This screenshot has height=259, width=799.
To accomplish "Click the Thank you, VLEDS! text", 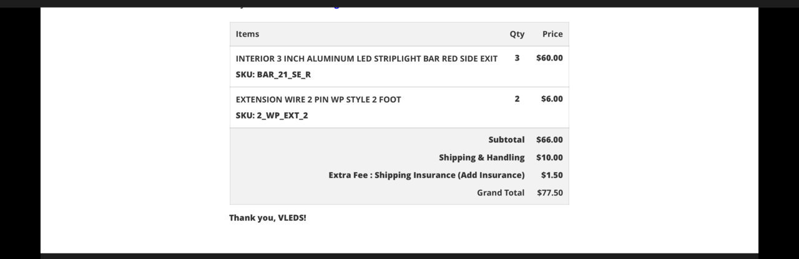I will click(268, 218).
